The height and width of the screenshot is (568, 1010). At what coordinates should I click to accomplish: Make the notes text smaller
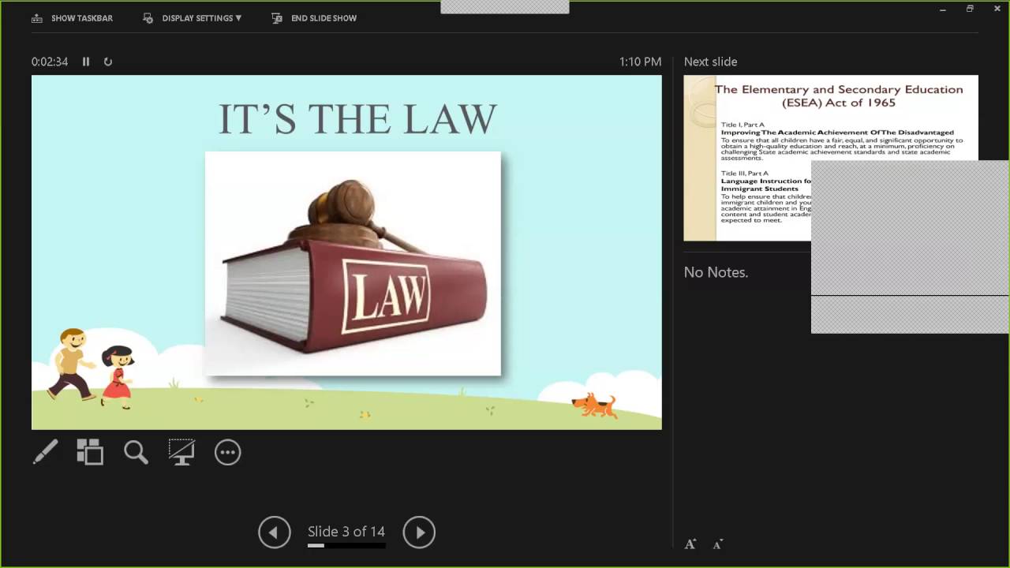(717, 544)
